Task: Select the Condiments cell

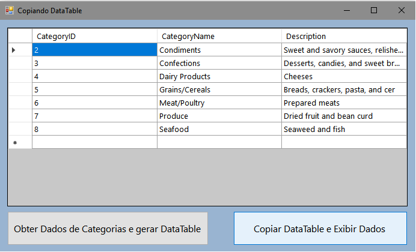Action: click(x=219, y=50)
